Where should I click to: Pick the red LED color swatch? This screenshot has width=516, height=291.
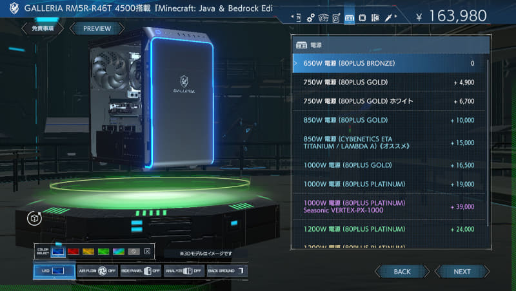(x=74, y=252)
